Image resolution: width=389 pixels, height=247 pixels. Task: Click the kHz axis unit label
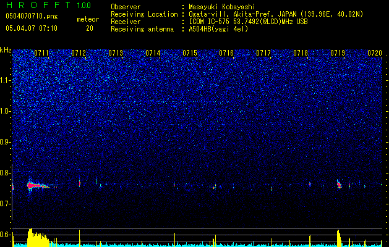[x=6, y=50]
